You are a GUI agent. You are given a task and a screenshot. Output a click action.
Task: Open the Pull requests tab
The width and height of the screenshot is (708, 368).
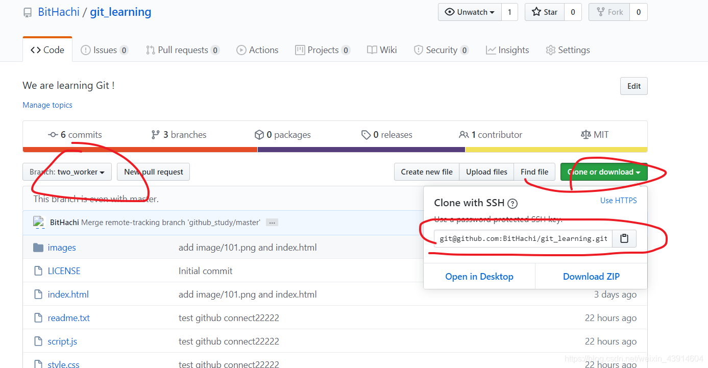[x=183, y=50]
